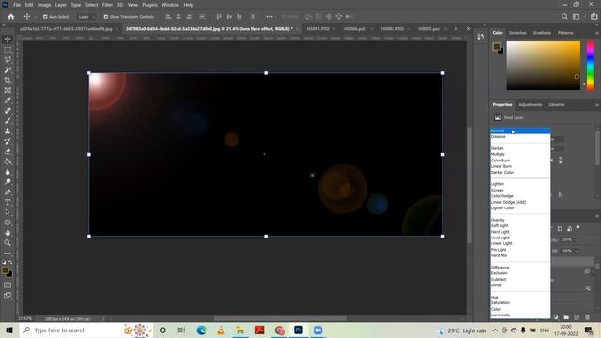Select the Eraser tool

(x=8, y=151)
